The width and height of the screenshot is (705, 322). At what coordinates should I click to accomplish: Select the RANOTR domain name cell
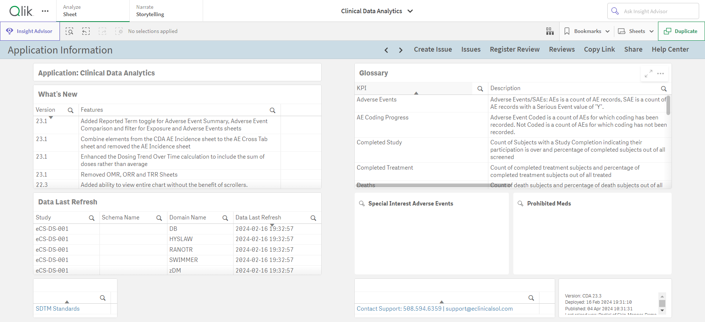pos(200,250)
